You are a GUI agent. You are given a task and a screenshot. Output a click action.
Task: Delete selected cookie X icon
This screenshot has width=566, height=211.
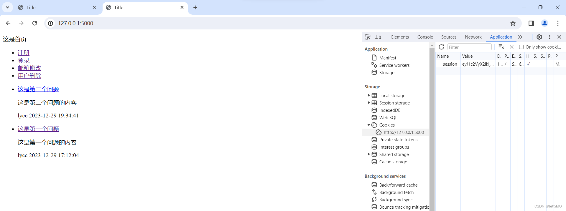pyautogui.click(x=511, y=47)
